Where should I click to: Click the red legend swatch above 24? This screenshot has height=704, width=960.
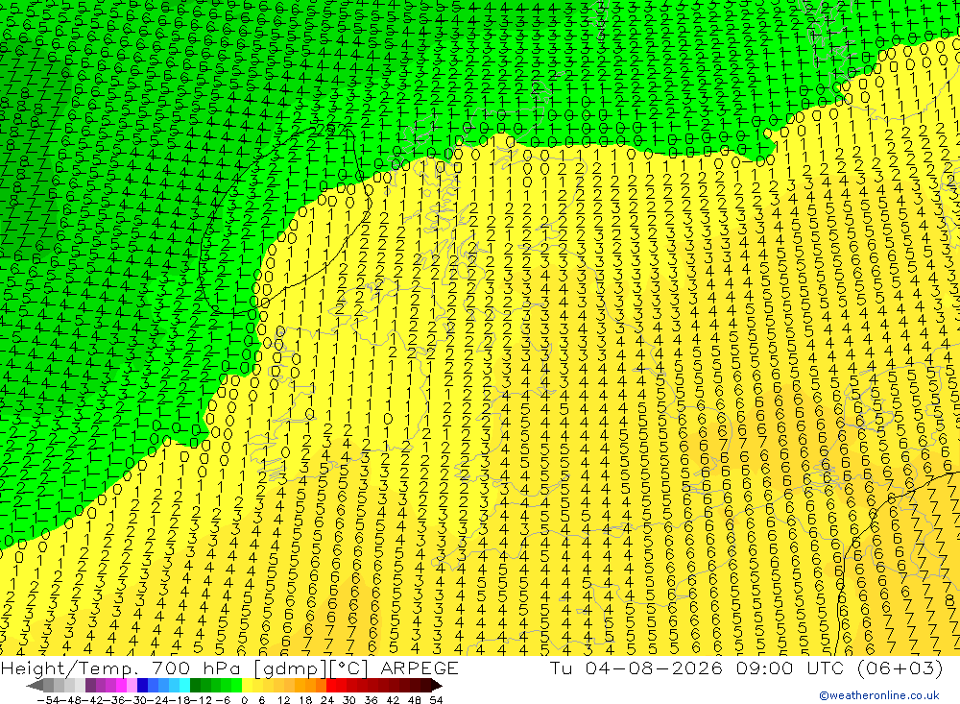click(330, 686)
